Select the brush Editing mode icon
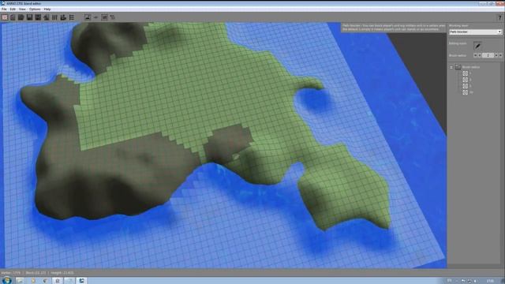505x284 pixels. coord(477,46)
